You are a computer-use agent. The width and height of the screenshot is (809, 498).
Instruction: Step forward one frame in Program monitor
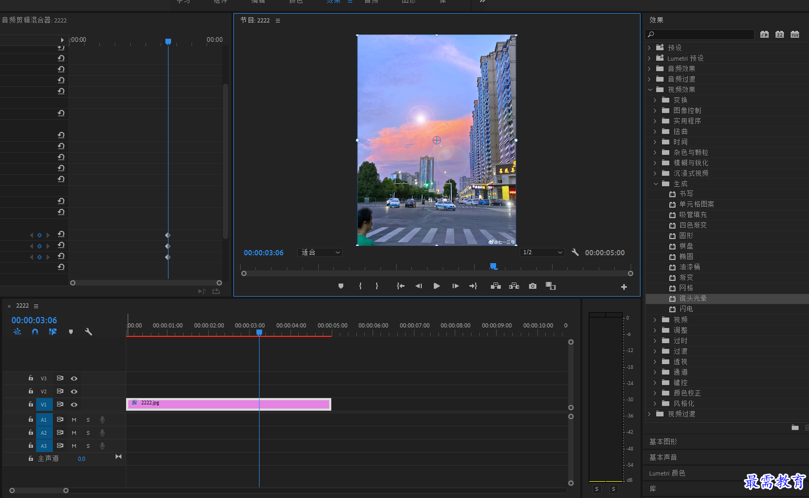[455, 286]
